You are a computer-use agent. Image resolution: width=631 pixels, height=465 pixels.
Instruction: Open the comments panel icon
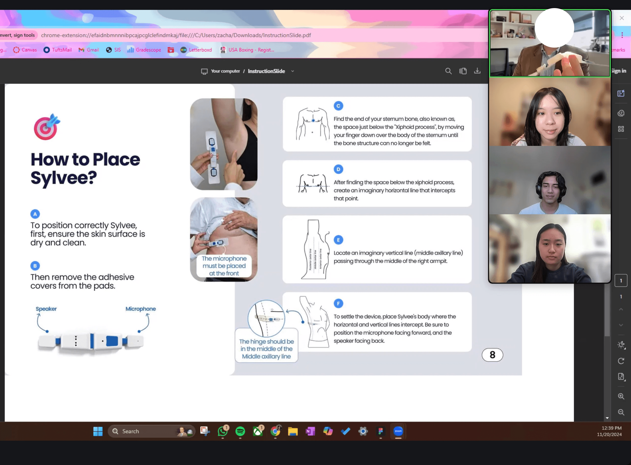click(621, 113)
